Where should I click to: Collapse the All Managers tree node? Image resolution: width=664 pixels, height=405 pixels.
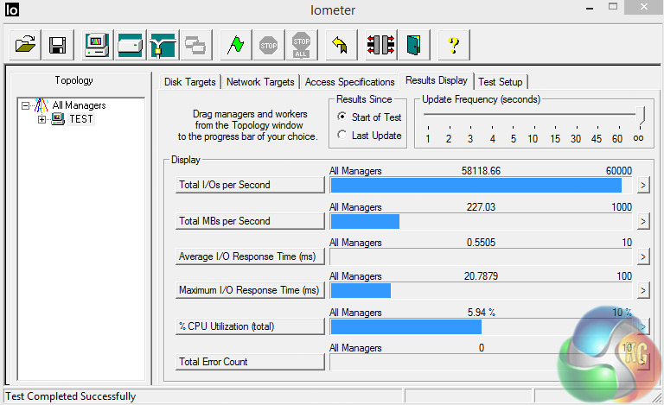[x=25, y=105]
